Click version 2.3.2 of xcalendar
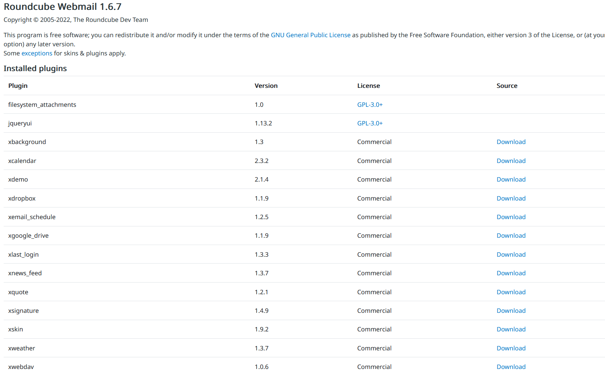605x381 pixels. click(262, 161)
